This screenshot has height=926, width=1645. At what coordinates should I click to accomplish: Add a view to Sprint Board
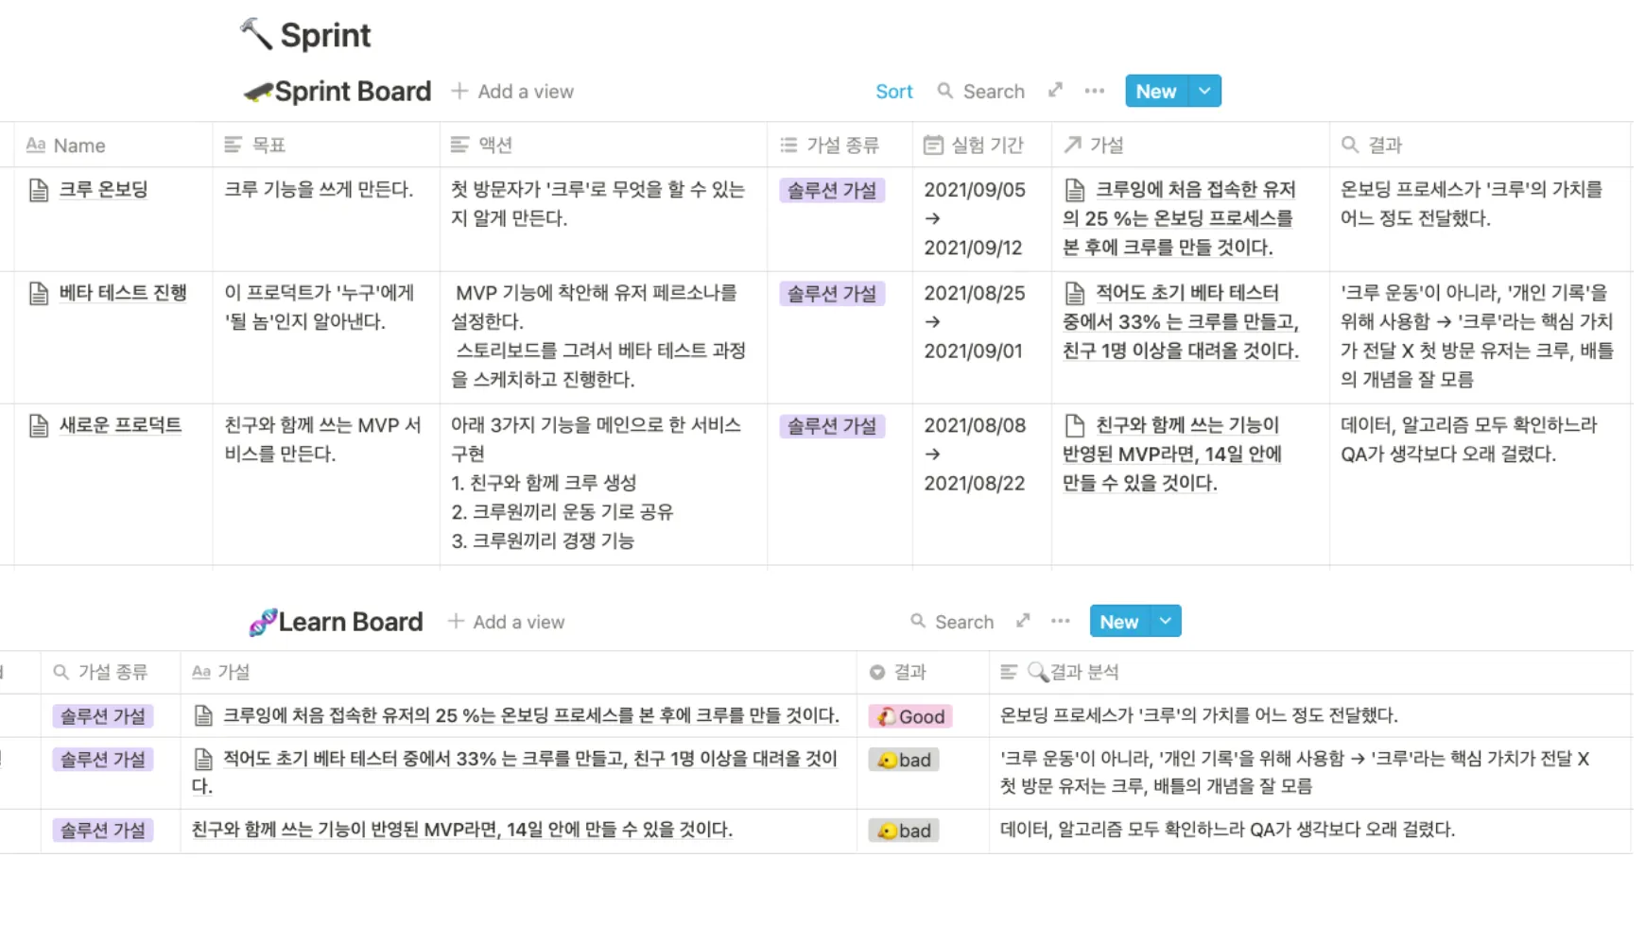[x=512, y=91]
